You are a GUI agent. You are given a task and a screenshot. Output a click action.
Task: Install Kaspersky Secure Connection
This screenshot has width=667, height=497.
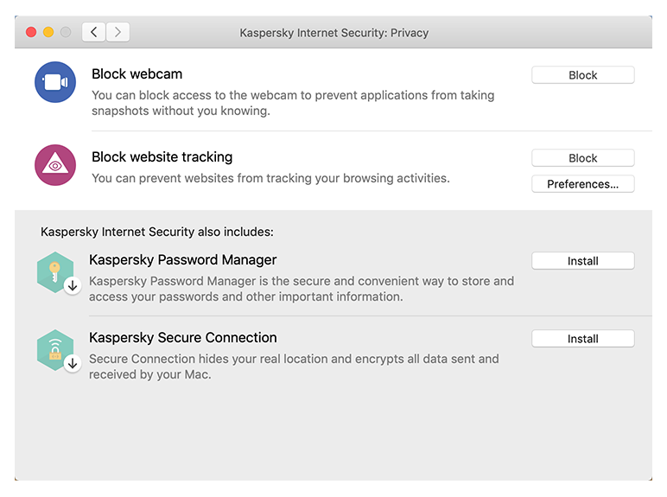point(582,339)
